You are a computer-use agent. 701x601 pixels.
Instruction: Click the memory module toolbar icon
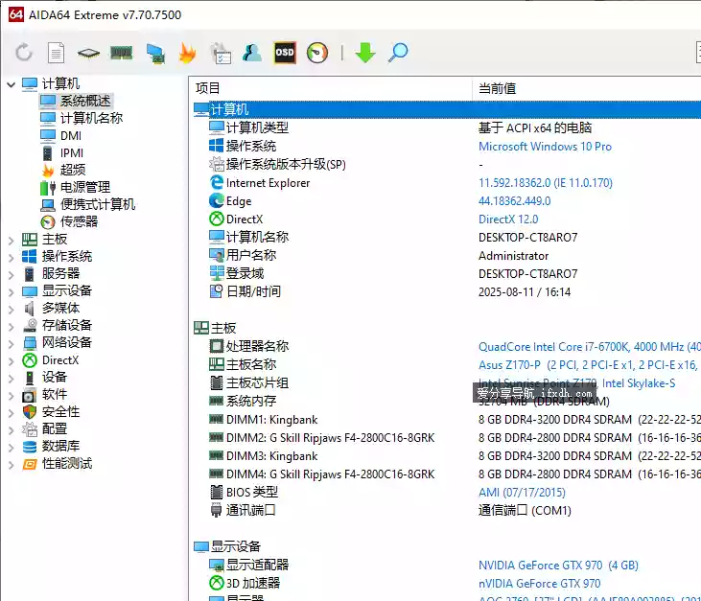(121, 53)
